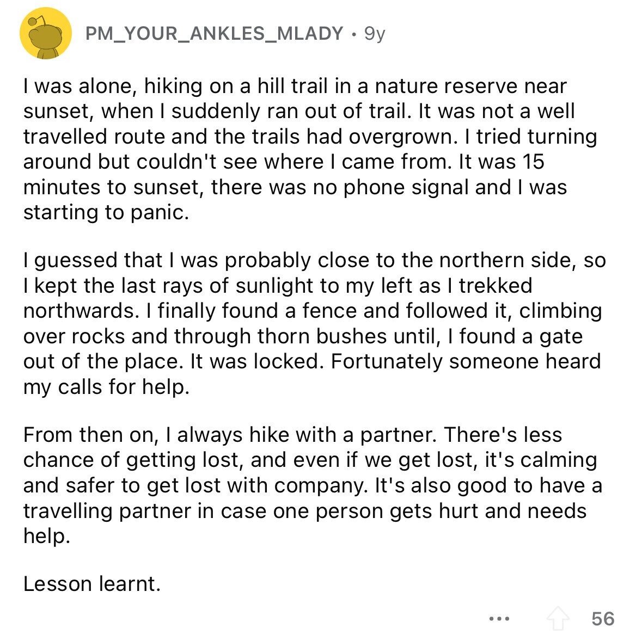Viewport: 642px width, 641px height.
Task: Click the line 'out of the place. It was locked.'
Action: 312,362
